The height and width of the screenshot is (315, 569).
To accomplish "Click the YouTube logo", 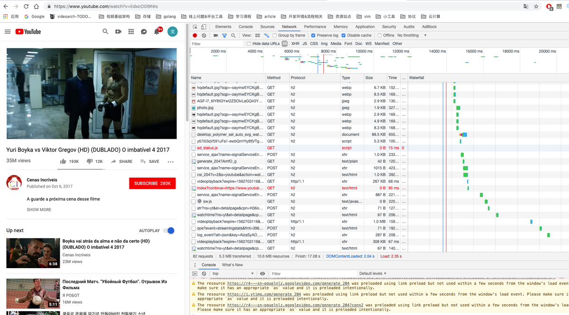I will tap(28, 32).
